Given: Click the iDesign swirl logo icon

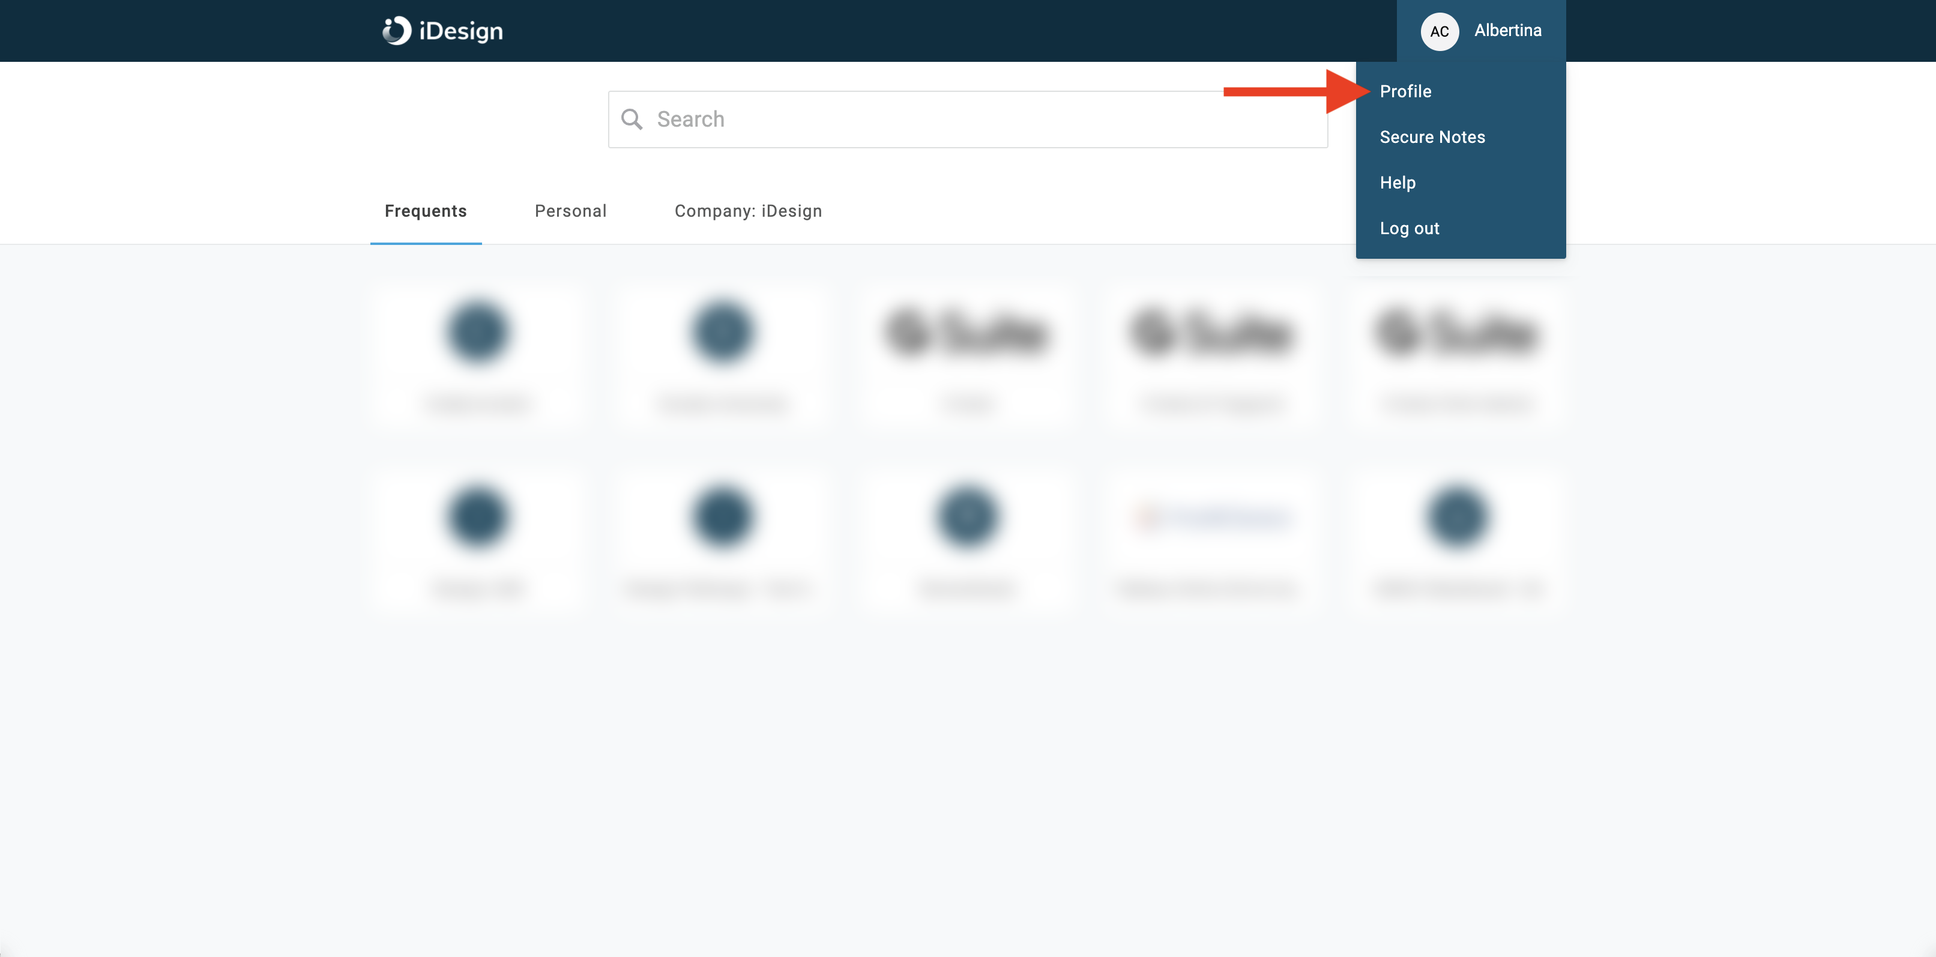Looking at the screenshot, I should (x=397, y=31).
